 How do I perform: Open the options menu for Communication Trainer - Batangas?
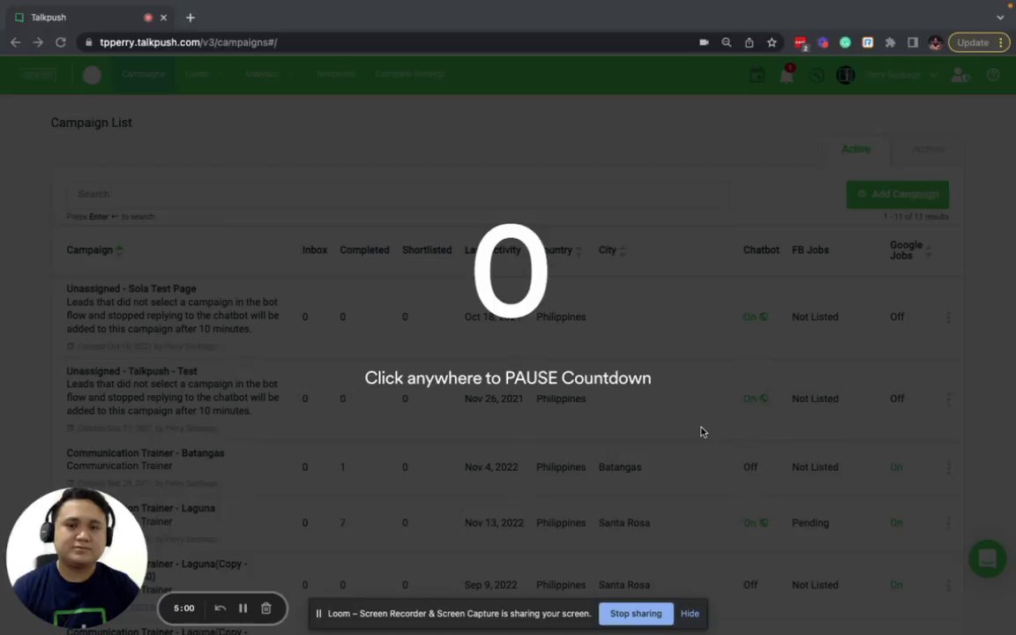[x=948, y=467]
